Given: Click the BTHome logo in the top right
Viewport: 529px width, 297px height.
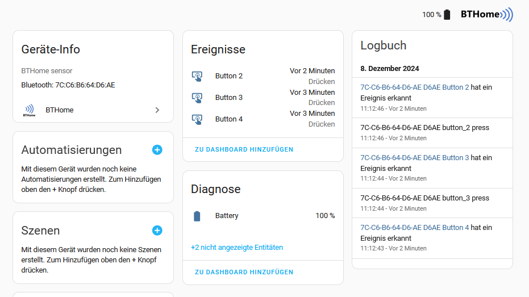Looking at the screenshot, I should [x=487, y=15].
